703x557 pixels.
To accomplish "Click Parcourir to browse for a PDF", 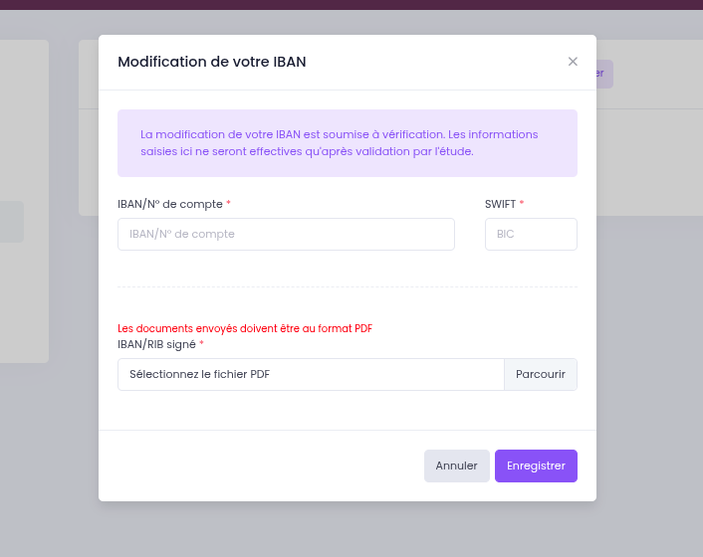I will (x=541, y=374).
